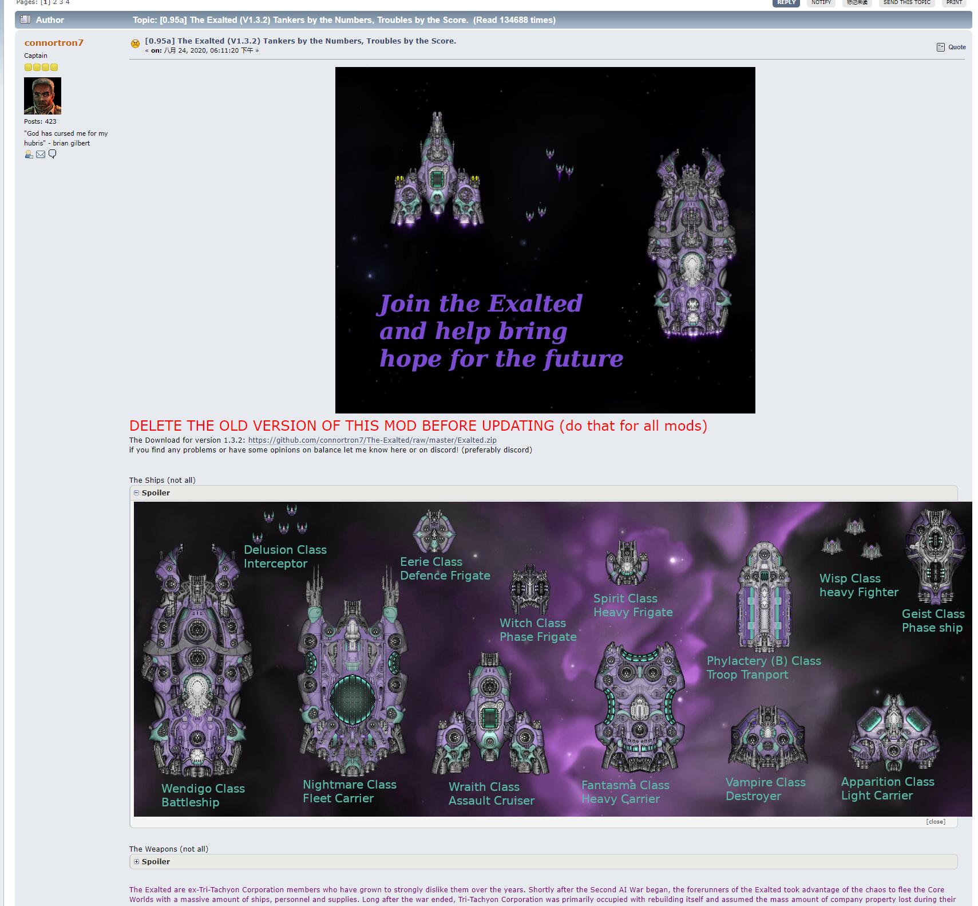The image size is (978, 906).
Task: Open connortron7's profile icon below signature
Action: (x=29, y=155)
